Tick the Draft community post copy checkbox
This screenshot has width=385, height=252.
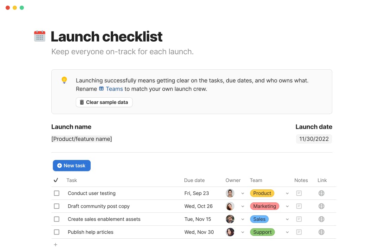pyautogui.click(x=57, y=206)
